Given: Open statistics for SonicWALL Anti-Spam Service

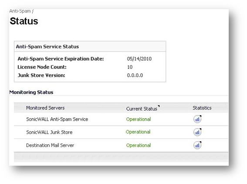Looking at the screenshot, I should click(x=197, y=119).
